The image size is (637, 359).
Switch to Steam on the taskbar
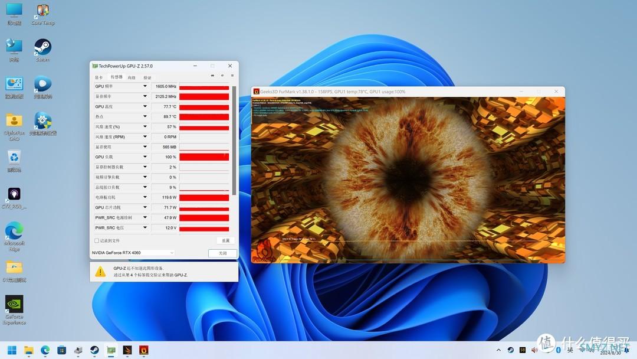coord(94,350)
